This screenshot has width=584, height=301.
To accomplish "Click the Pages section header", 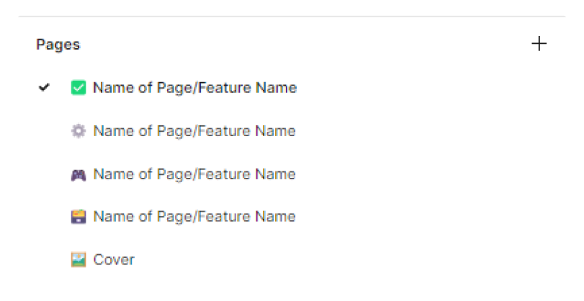I will 58,45.
